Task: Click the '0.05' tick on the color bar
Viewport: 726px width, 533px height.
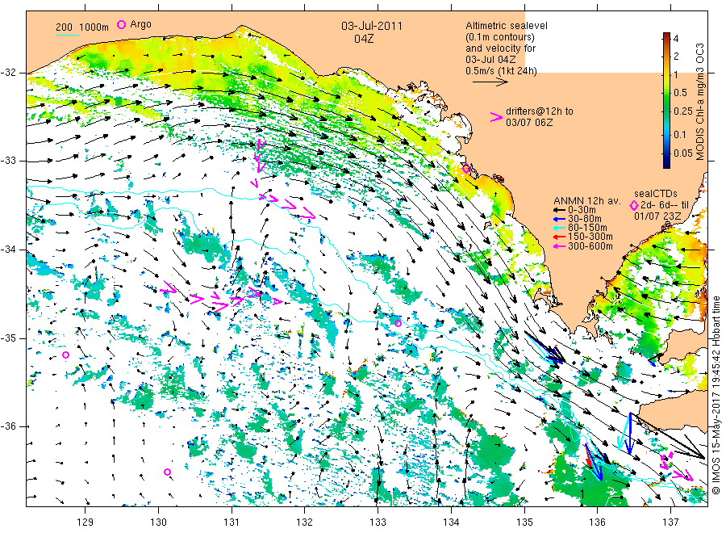Action: point(683,153)
